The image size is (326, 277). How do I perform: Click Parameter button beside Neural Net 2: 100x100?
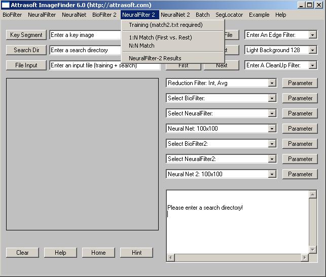pos(300,174)
